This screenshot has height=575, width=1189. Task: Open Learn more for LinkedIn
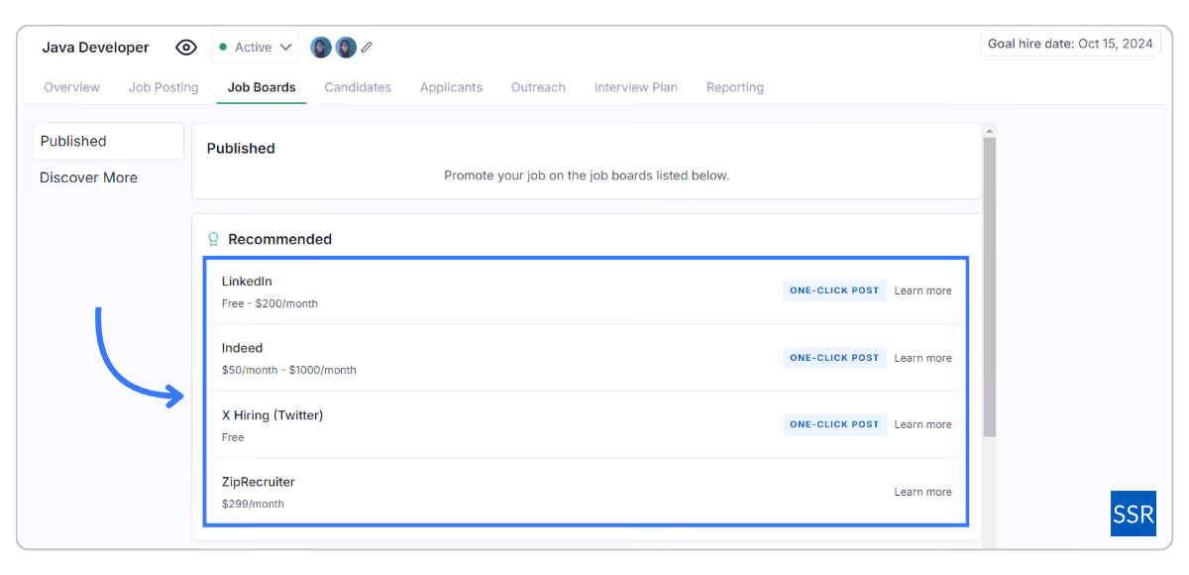click(922, 290)
